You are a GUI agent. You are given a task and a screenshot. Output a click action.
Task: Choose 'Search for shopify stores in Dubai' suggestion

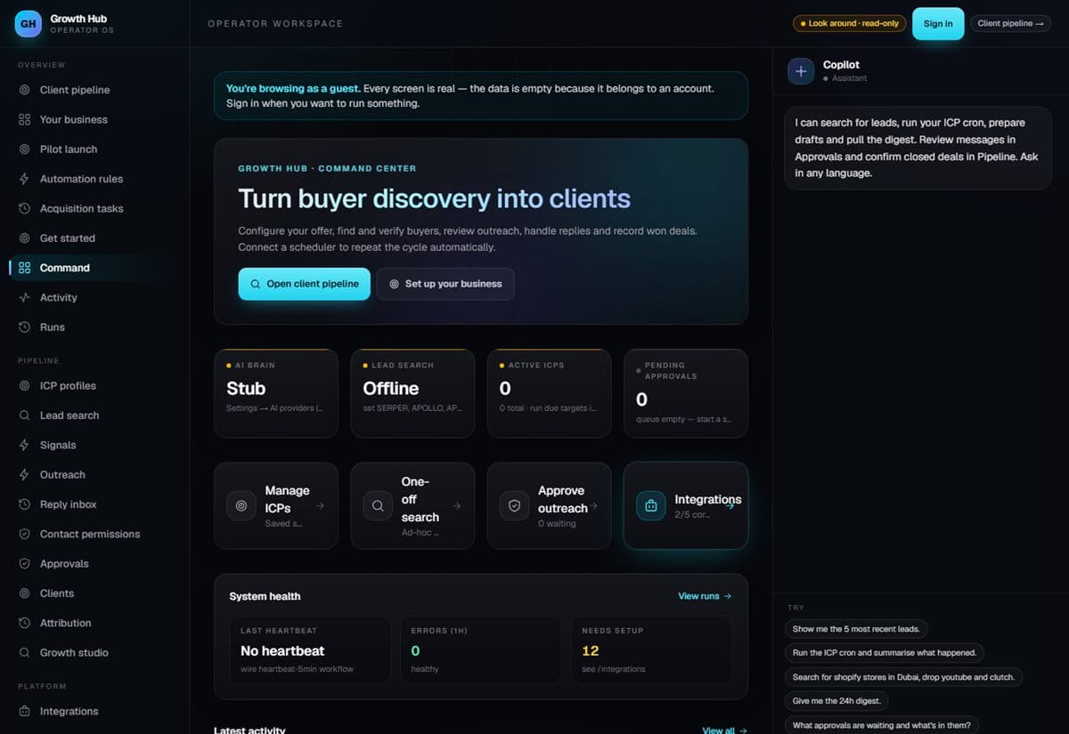903,676
